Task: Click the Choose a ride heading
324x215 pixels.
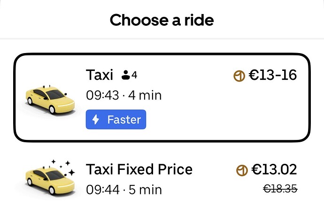Action: (162, 20)
